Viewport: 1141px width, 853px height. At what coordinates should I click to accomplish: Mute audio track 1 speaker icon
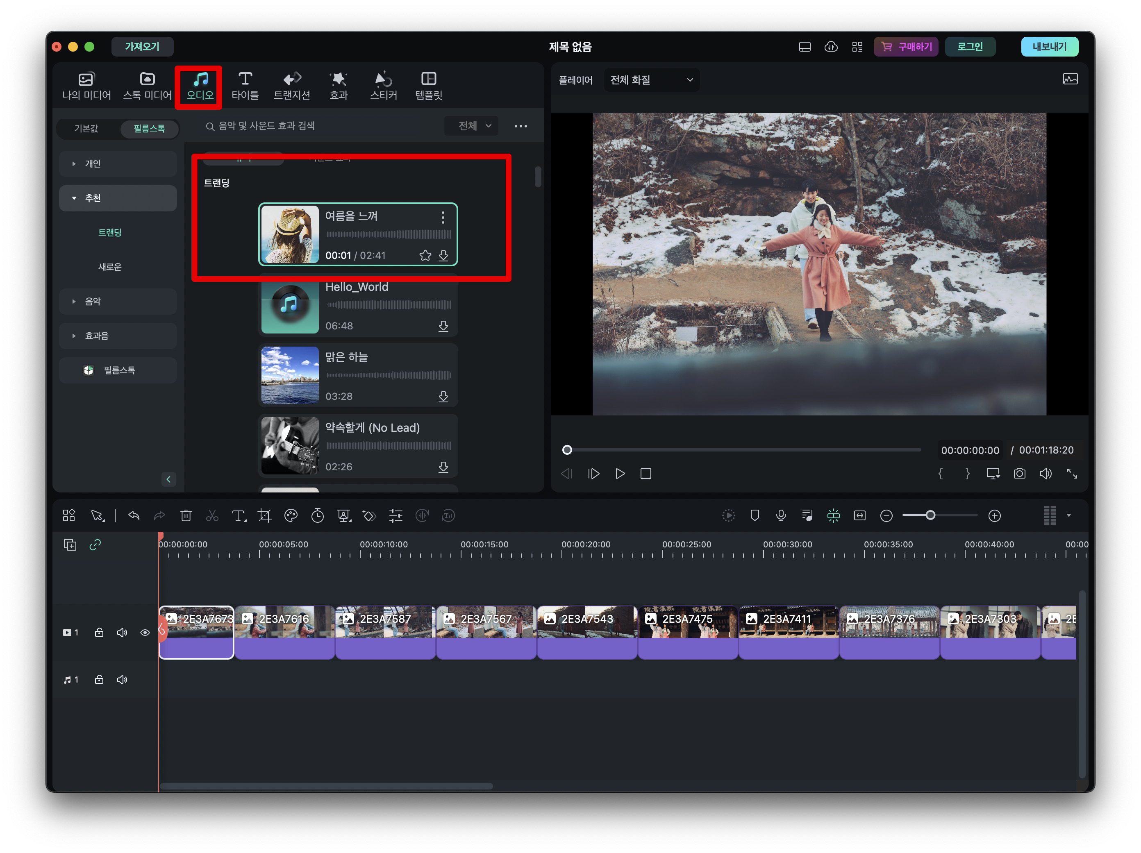122,679
